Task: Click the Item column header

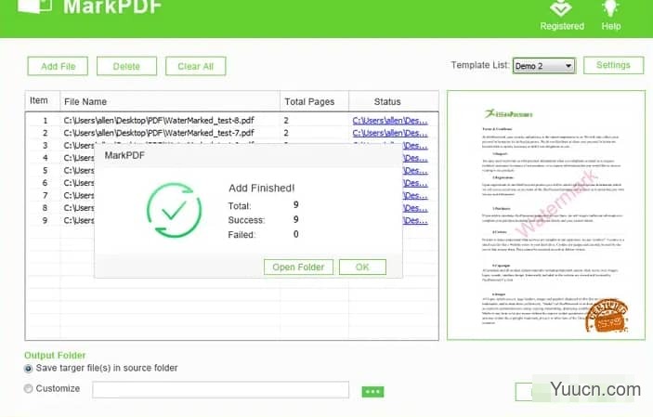Action: 43,101
